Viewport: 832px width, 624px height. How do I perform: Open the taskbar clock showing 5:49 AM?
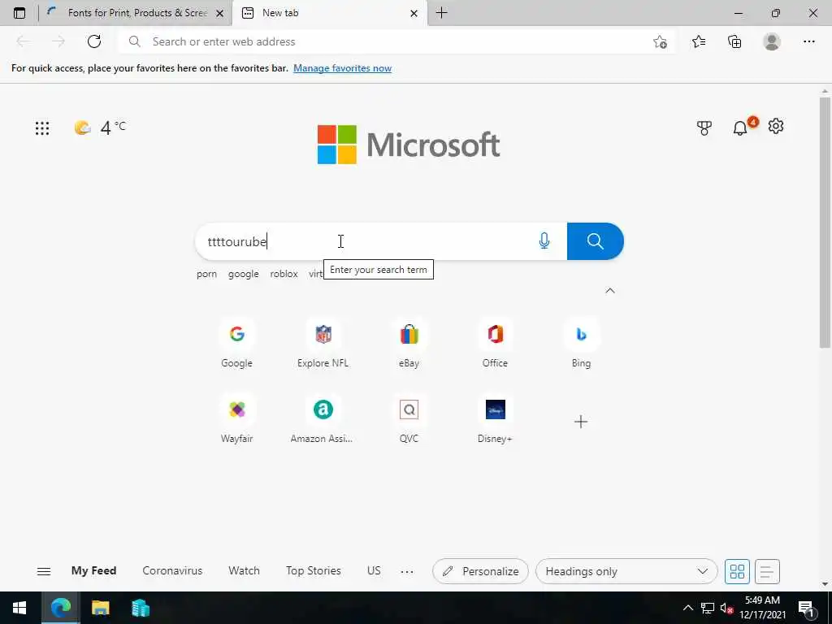pyautogui.click(x=762, y=608)
